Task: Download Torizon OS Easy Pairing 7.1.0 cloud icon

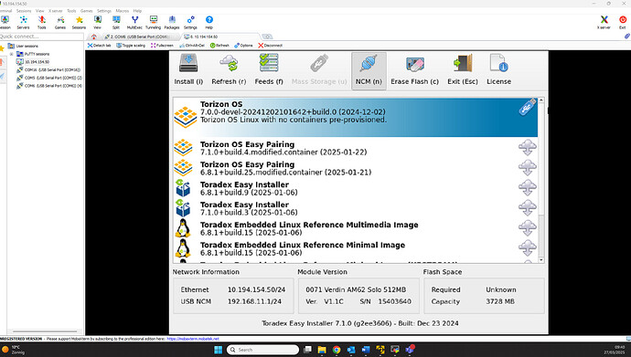Action: click(x=527, y=147)
